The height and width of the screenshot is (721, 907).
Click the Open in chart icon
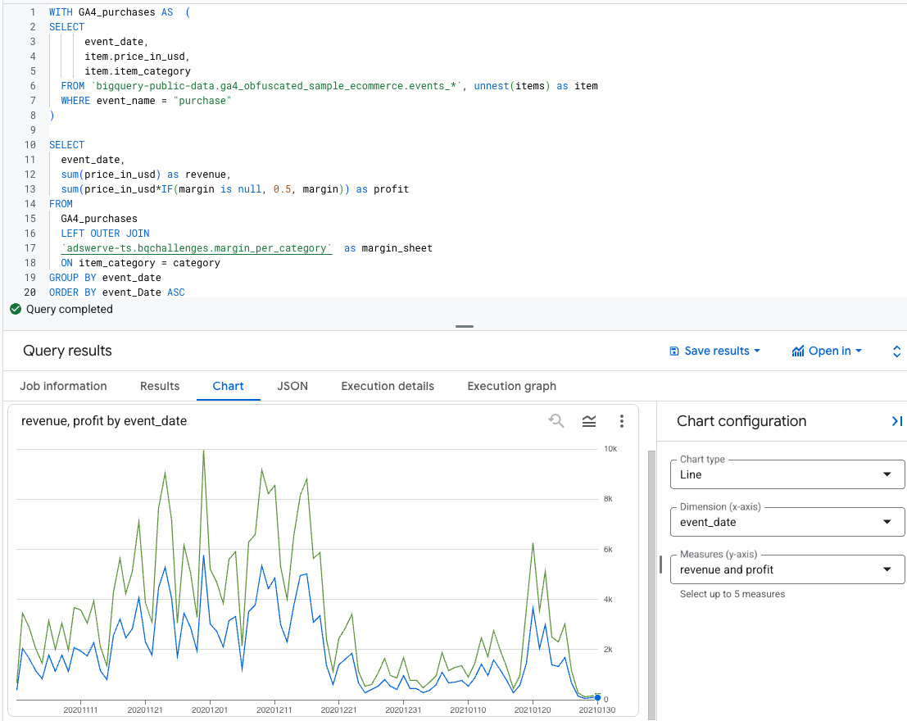798,351
